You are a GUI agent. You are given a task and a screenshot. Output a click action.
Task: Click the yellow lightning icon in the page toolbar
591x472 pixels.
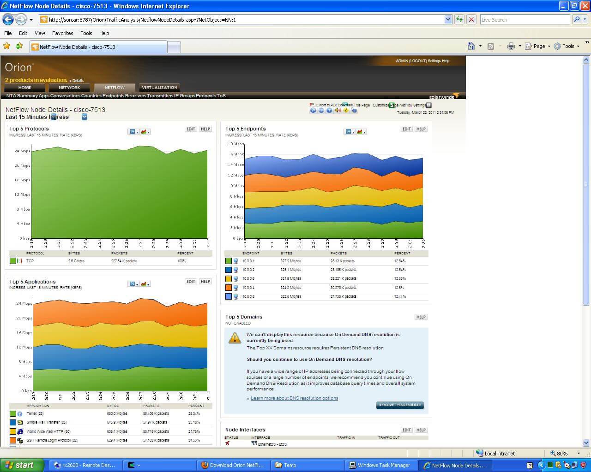[346, 110]
